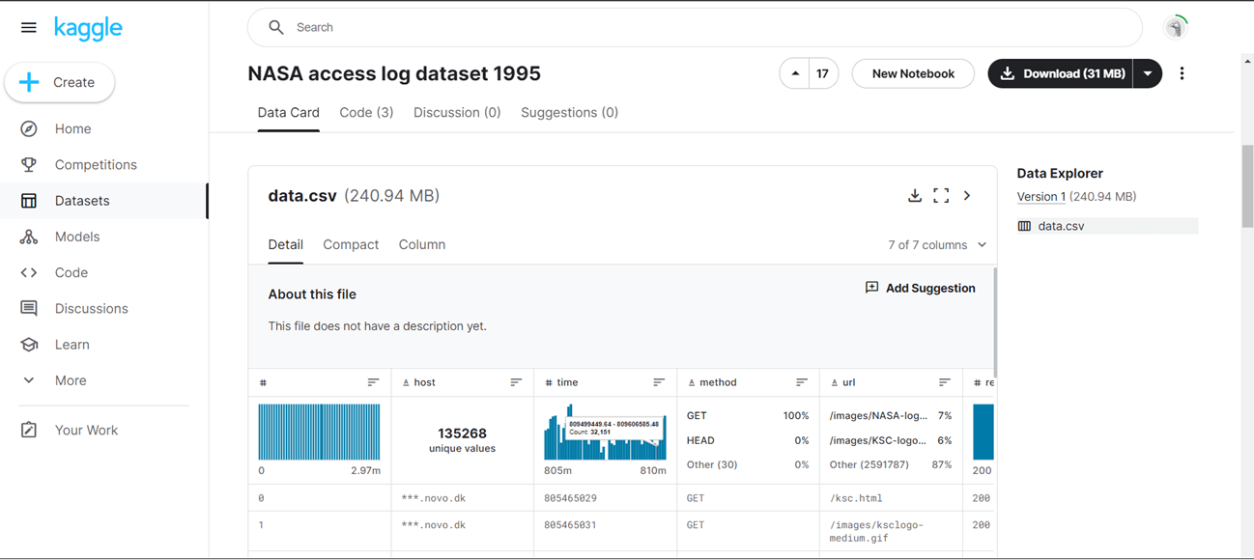The height and width of the screenshot is (559, 1254).
Task: Open the three-dot more options menu
Action: pos(1182,73)
